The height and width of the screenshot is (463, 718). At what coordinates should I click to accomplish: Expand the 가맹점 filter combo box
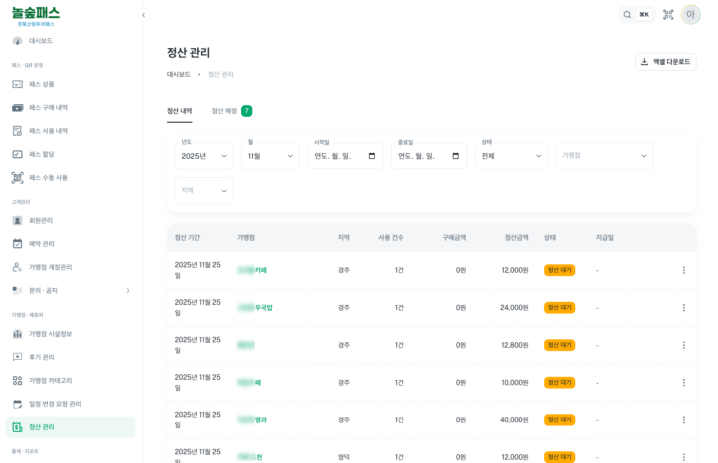pos(604,156)
